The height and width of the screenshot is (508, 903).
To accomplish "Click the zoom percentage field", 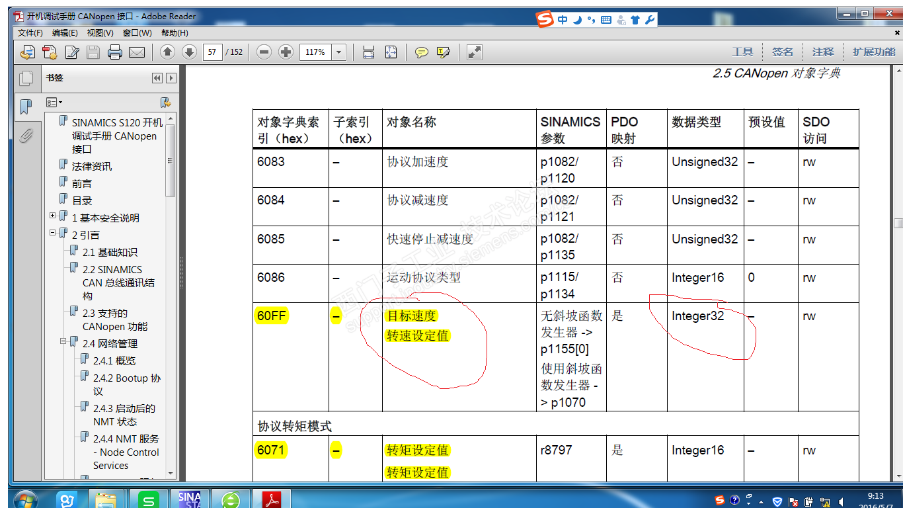I will tap(316, 52).
